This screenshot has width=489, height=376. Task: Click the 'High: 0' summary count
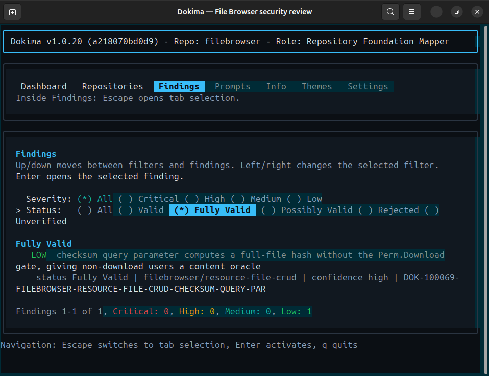tap(197, 311)
